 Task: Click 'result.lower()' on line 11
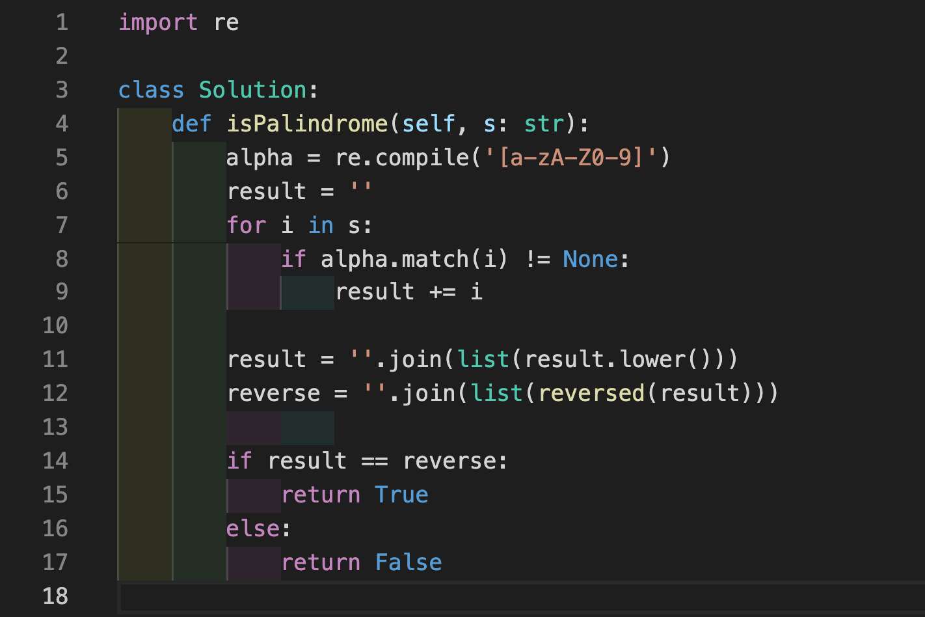pos(617,359)
